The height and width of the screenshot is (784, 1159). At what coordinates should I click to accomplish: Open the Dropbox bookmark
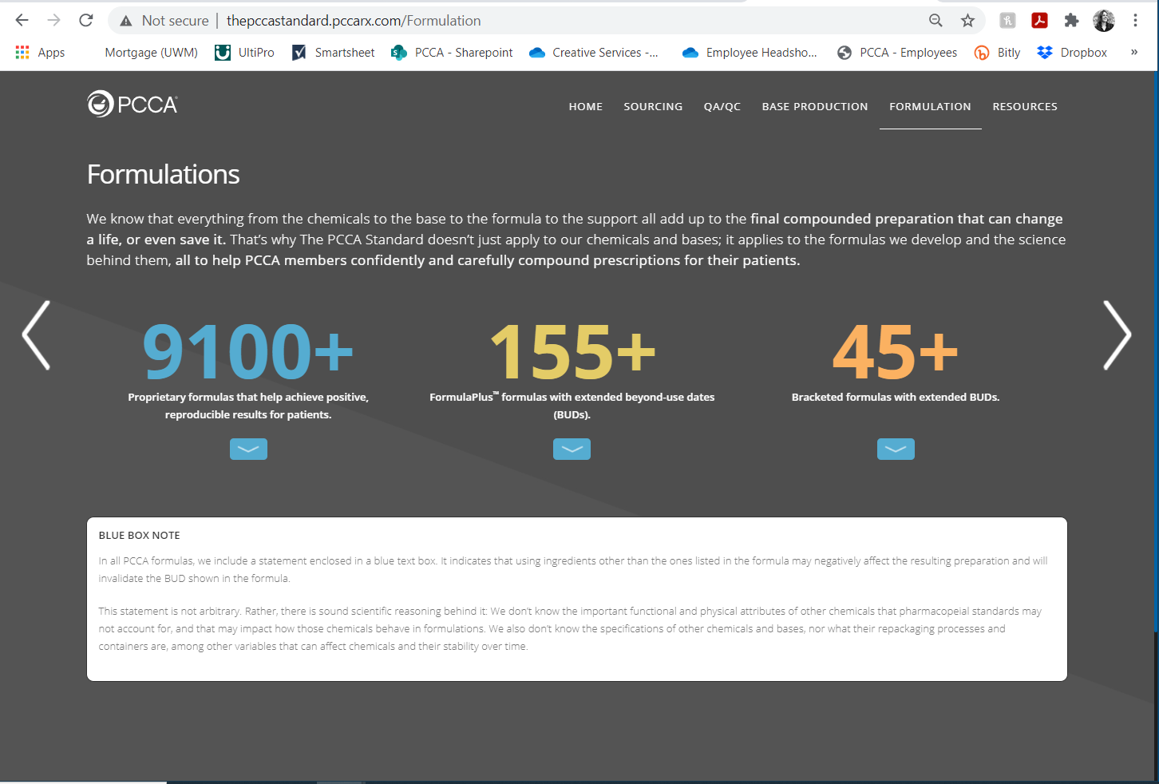click(x=1072, y=53)
